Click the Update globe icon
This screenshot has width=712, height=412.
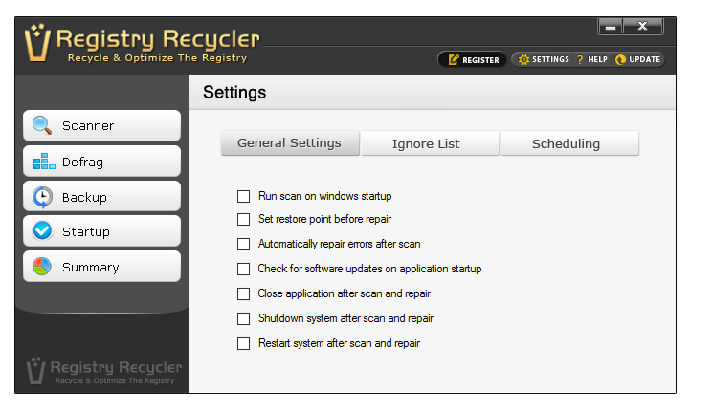[620, 59]
